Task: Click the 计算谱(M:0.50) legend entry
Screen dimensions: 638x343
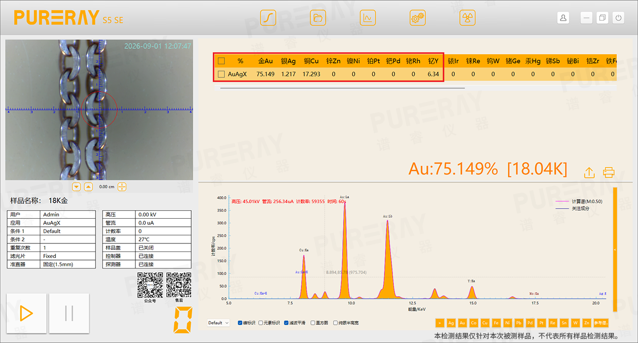Action: point(578,201)
